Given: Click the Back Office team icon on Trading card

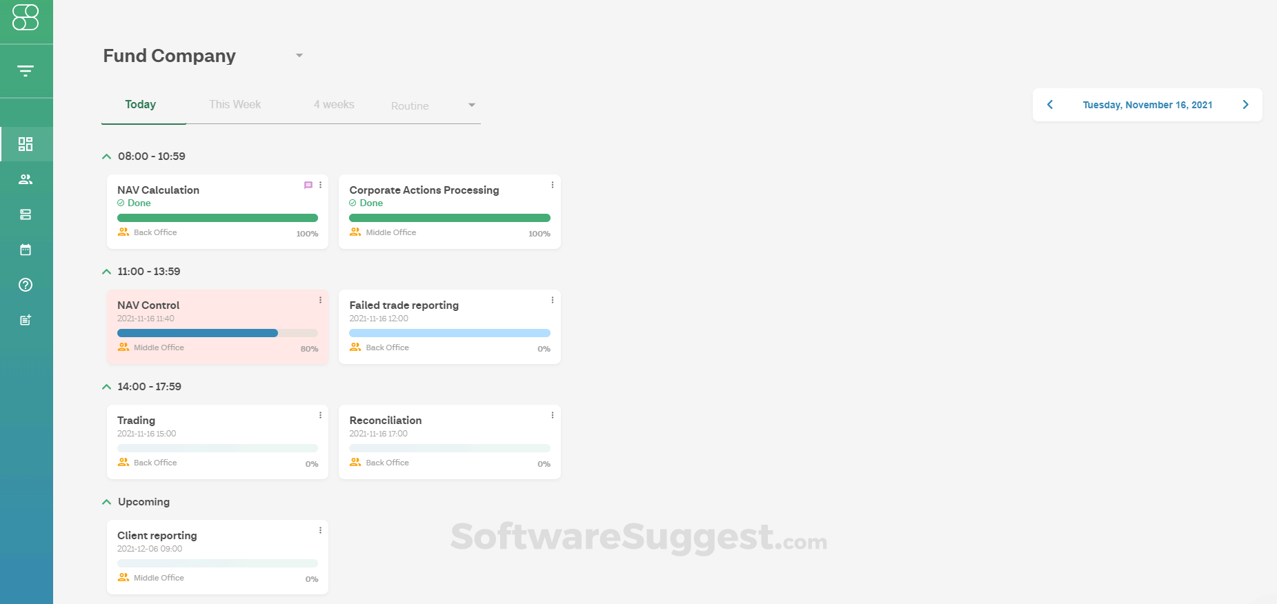Looking at the screenshot, I should (x=123, y=462).
